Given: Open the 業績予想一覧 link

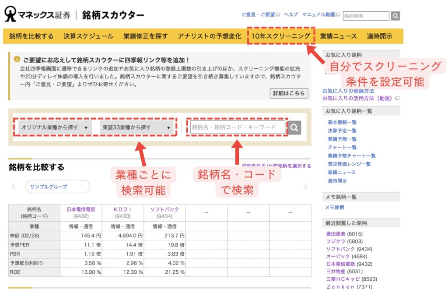Looking at the screenshot, I should point(342,139).
